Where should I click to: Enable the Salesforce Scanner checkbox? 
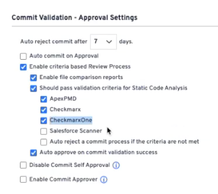(x=44, y=131)
